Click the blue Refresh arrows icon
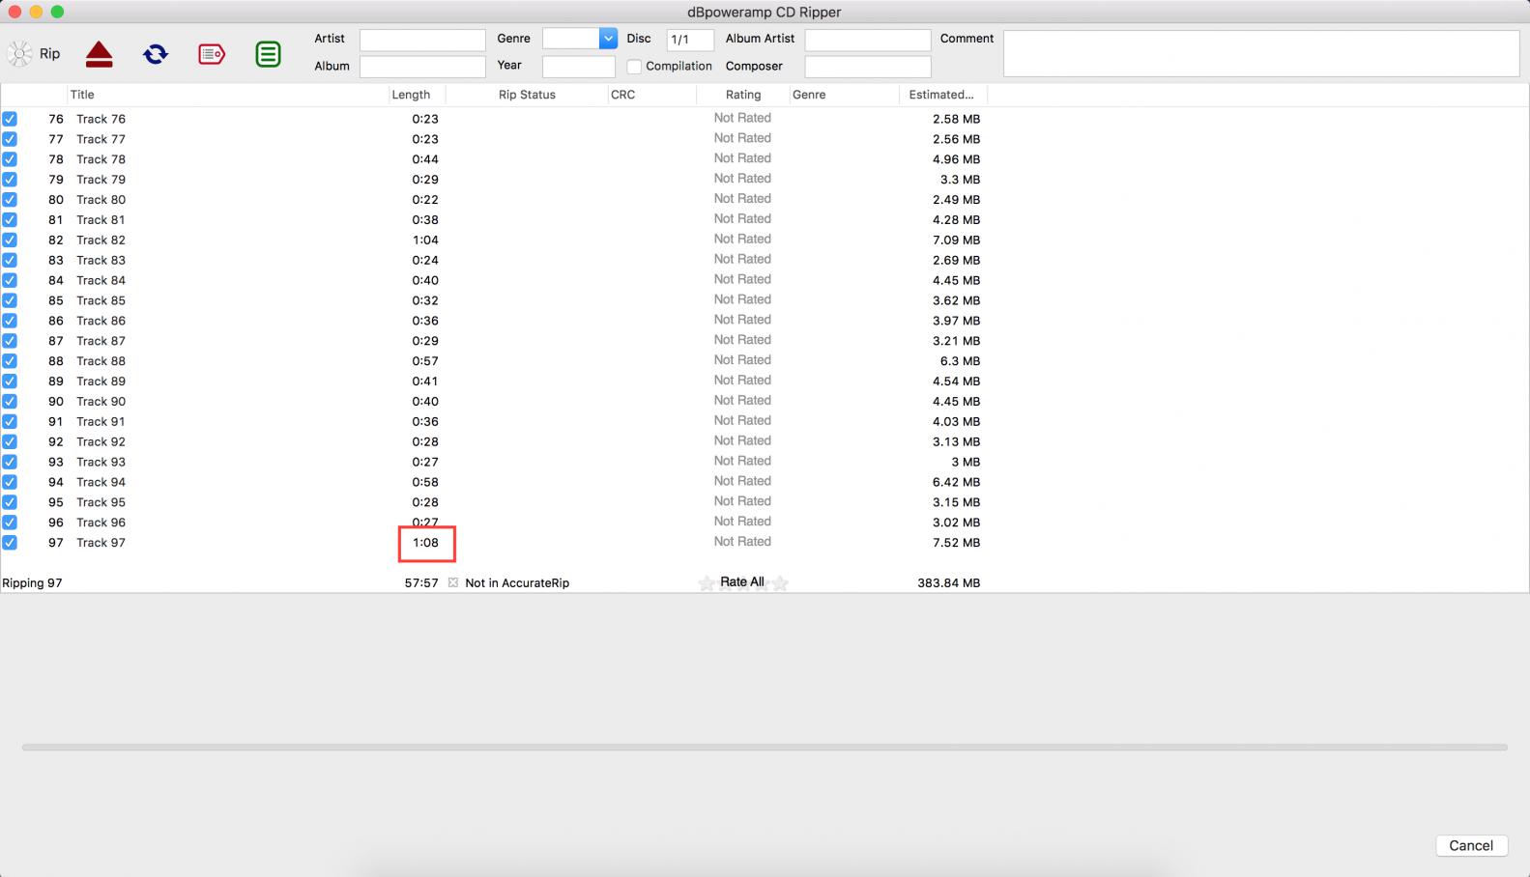 click(156, 54)
